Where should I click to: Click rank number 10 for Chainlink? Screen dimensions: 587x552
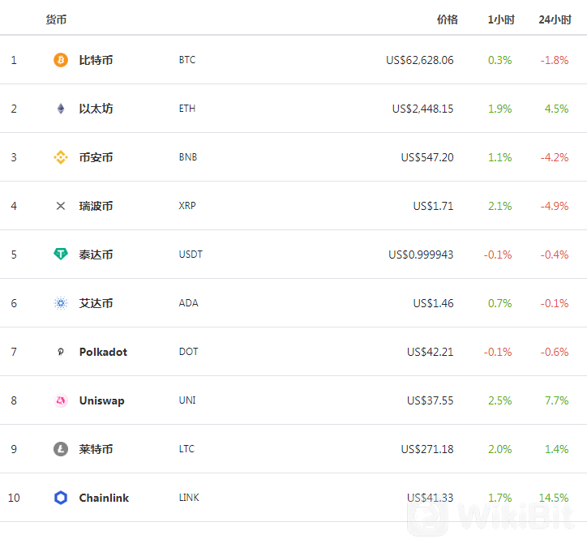14,499
